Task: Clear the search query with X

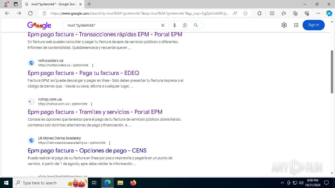Action: tap(163, 25)
